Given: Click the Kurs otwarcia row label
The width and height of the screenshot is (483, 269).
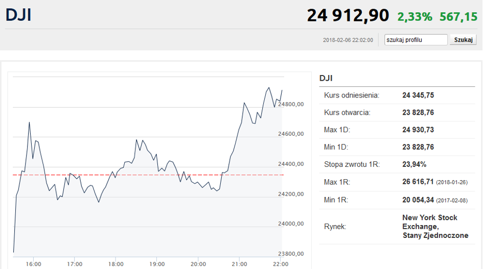Looking at the screenshot, I should coord(347,113).
